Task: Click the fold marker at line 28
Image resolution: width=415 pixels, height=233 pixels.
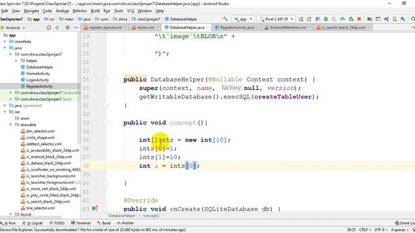Action: [x=105, y=79]
